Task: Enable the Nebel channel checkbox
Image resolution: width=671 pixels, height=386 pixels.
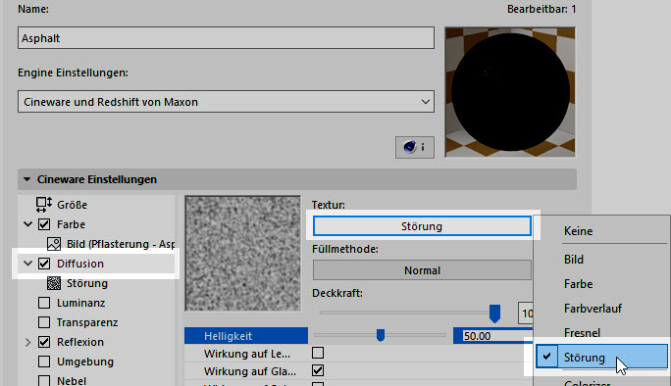Action: pyautogui.click(x=44, y=380)
